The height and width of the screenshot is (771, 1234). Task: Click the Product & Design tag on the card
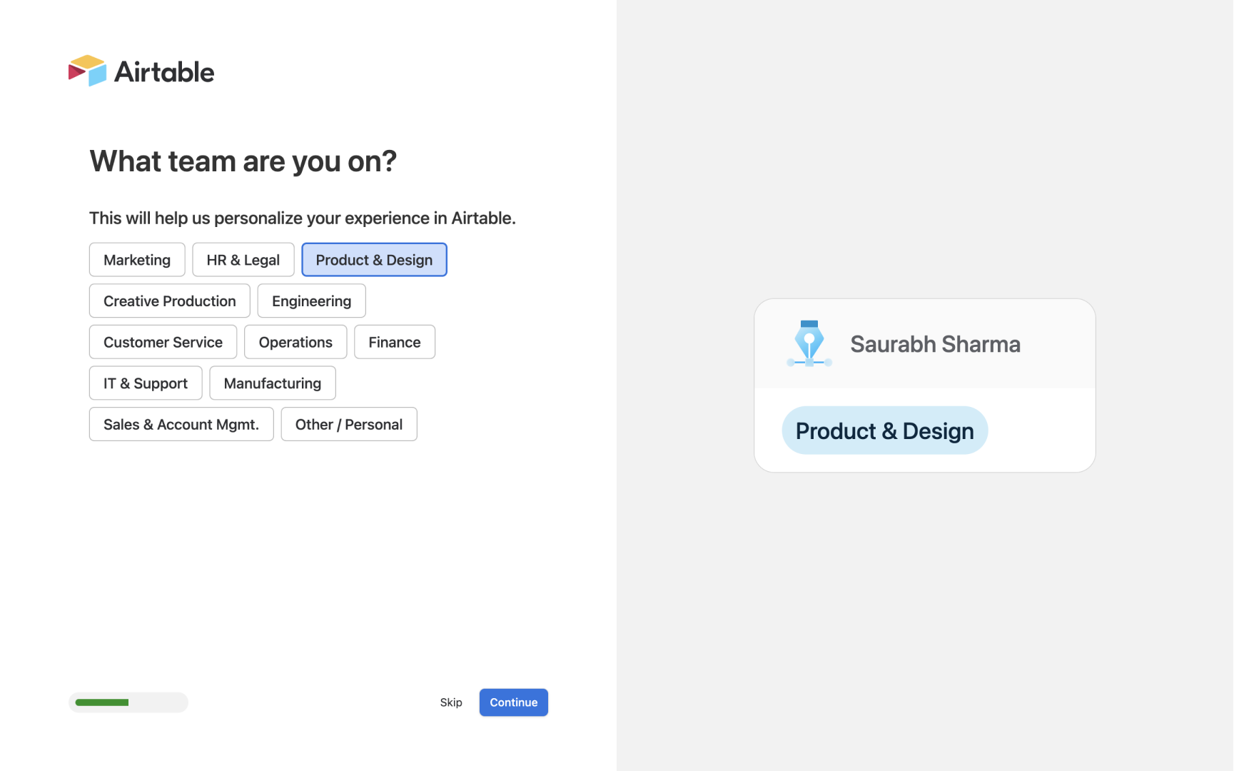click(884, 430)
